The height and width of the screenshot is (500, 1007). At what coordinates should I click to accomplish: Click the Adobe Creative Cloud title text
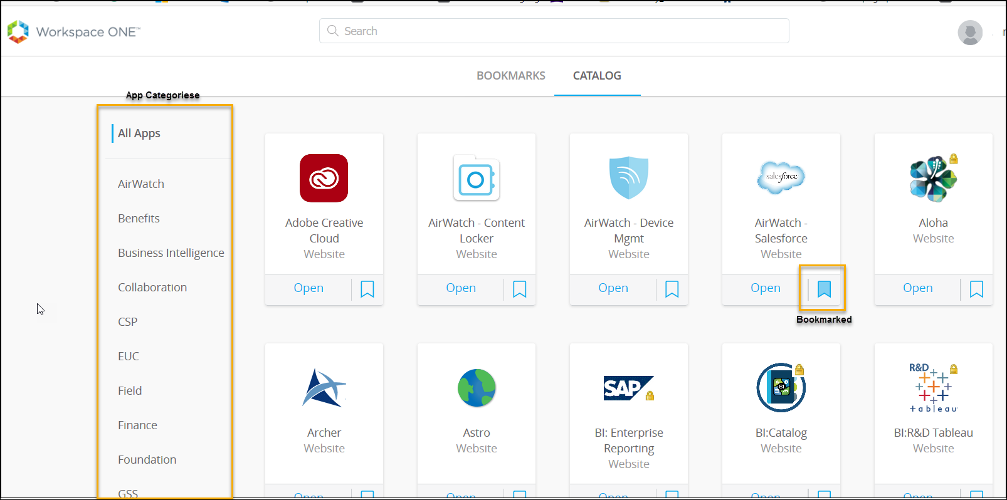click(324, 231)
